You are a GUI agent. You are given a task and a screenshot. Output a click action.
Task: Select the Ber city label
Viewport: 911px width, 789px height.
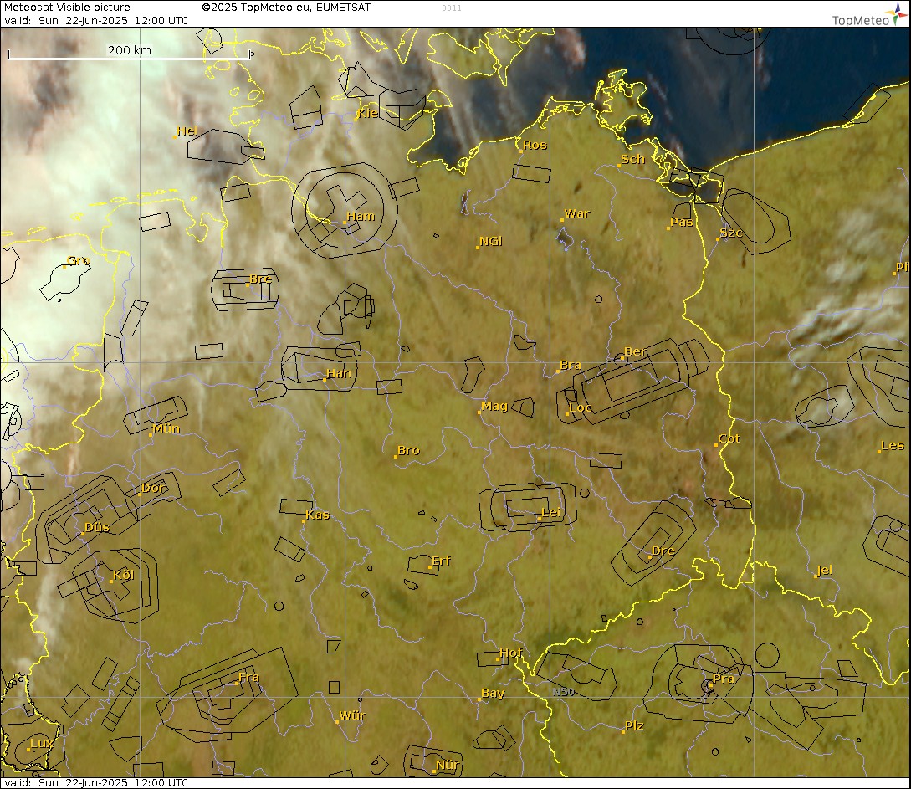point(634,351)
